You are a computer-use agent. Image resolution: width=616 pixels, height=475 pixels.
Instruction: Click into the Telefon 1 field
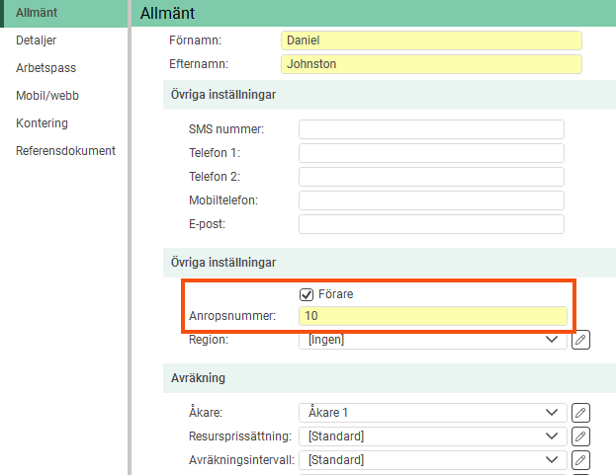(x=431, y=153)
